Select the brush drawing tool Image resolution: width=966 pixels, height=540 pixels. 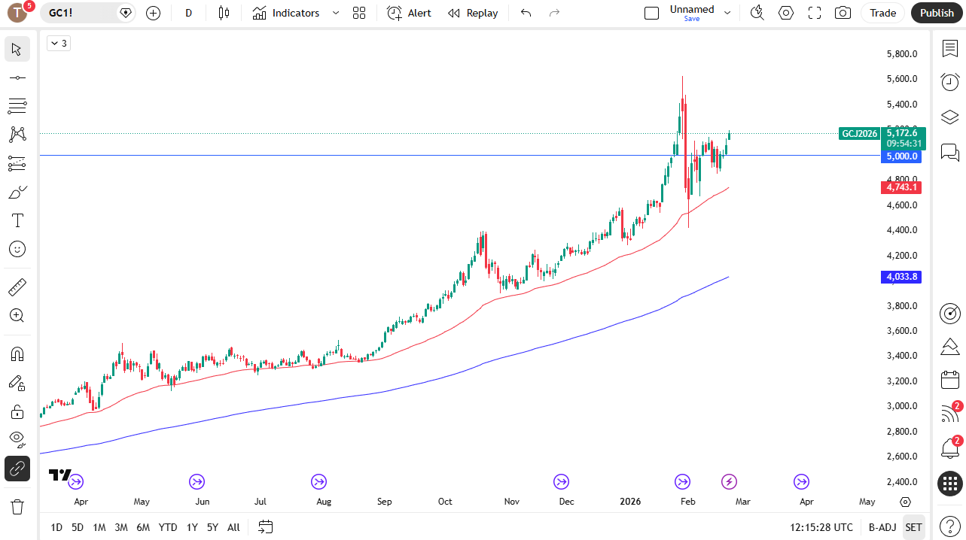[17, 192]
